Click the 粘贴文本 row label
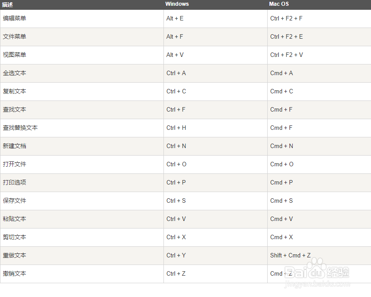Image resolution: width=371 pixels, height=297 pixels. pos(15,219)
